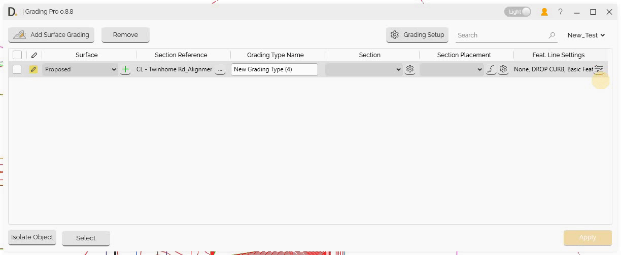621x255 pixels.
Task: Open the user account icon
Action: click(x=544, y=12)
